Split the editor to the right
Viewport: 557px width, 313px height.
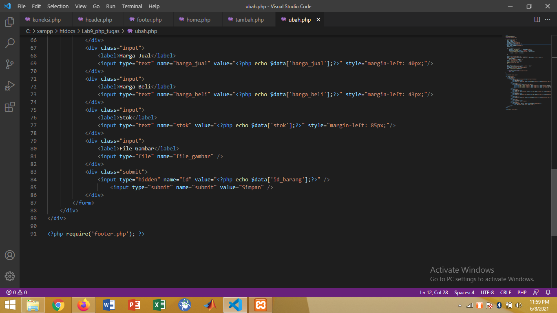coord(537,20)
